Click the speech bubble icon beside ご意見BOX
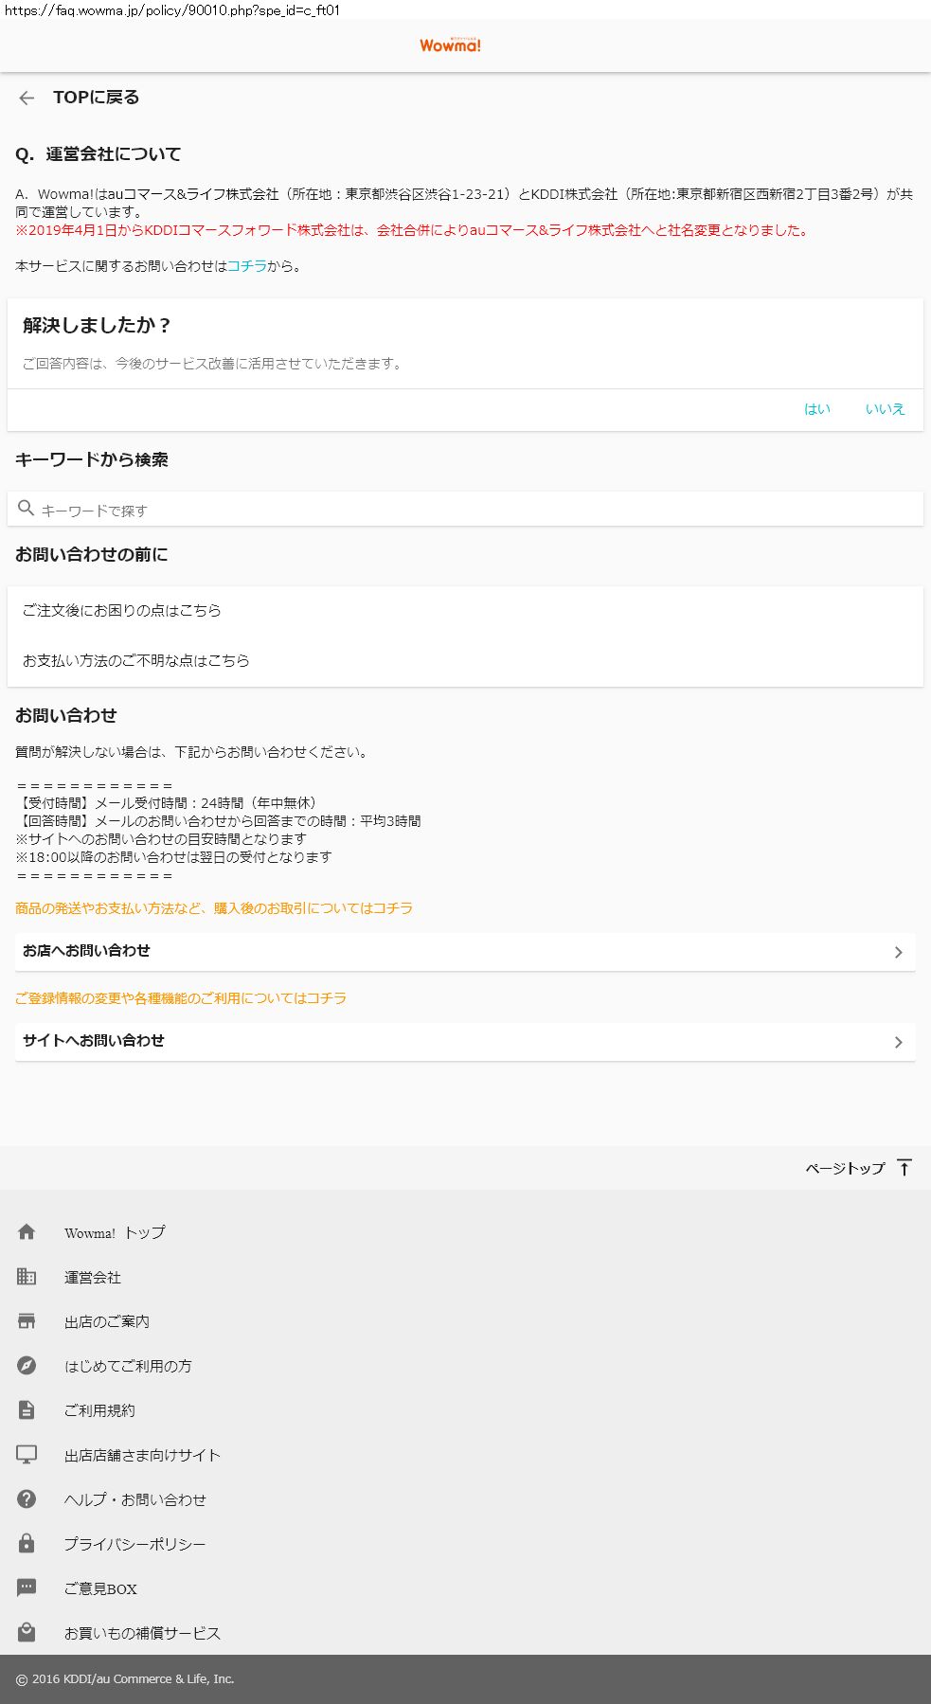 tap(27, 1587)
